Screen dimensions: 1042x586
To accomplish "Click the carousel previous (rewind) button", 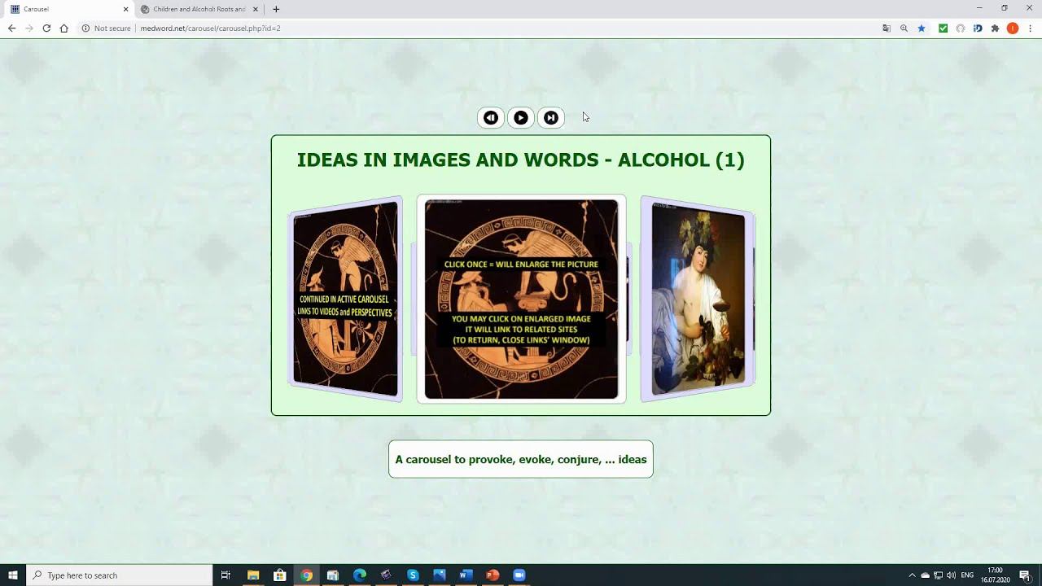I will (490, 118).
